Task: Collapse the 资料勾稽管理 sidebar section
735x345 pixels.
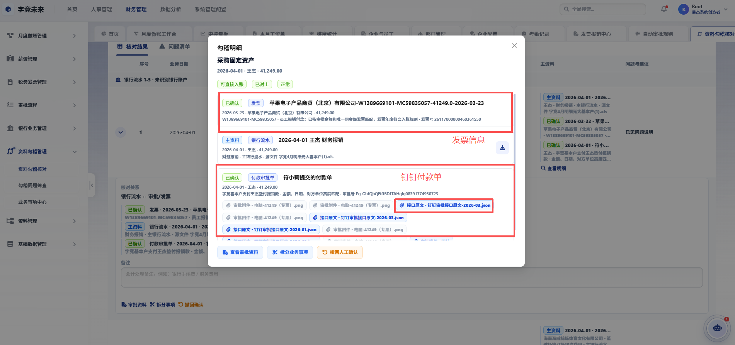Action: click(x=75, y=152)
